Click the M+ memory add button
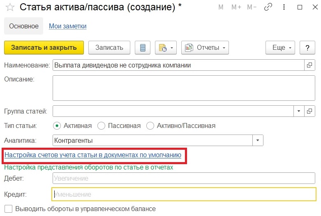This screenshot has width=321, height=216. [236, 7]
